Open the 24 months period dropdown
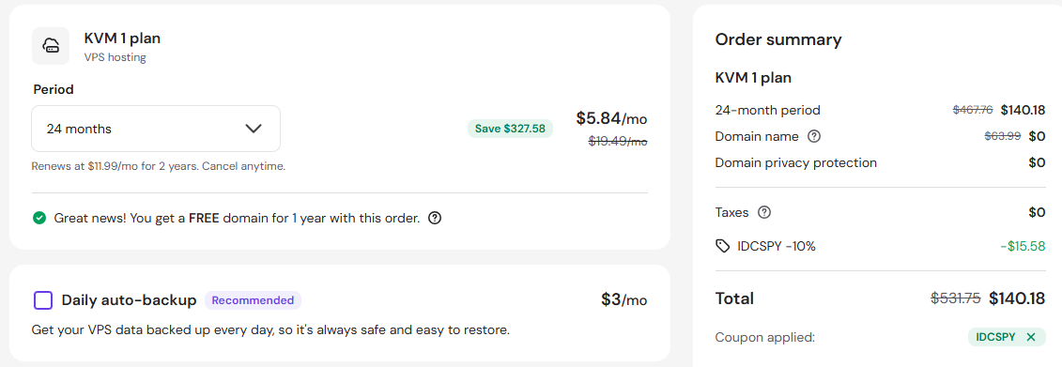The height and width of the screenshot is (367, 1062). pyautogui.click(x=156, y=129)
